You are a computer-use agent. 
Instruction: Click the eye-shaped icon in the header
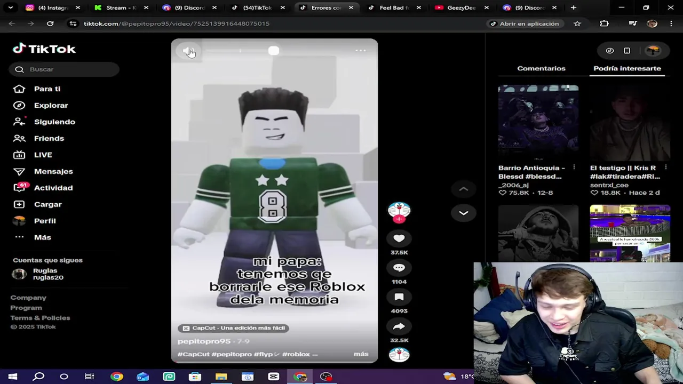coord(610,51)
